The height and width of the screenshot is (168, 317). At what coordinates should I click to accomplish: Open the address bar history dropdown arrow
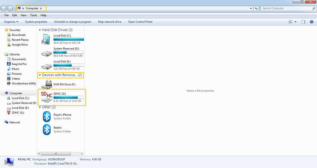point(251,9)
